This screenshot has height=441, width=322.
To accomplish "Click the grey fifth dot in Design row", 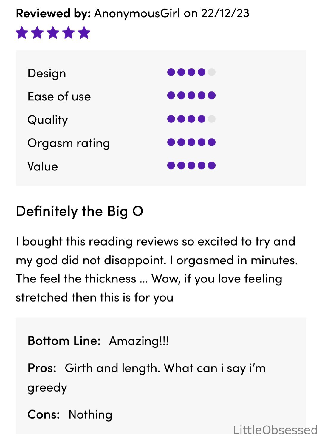I will (x=212, y=72).
